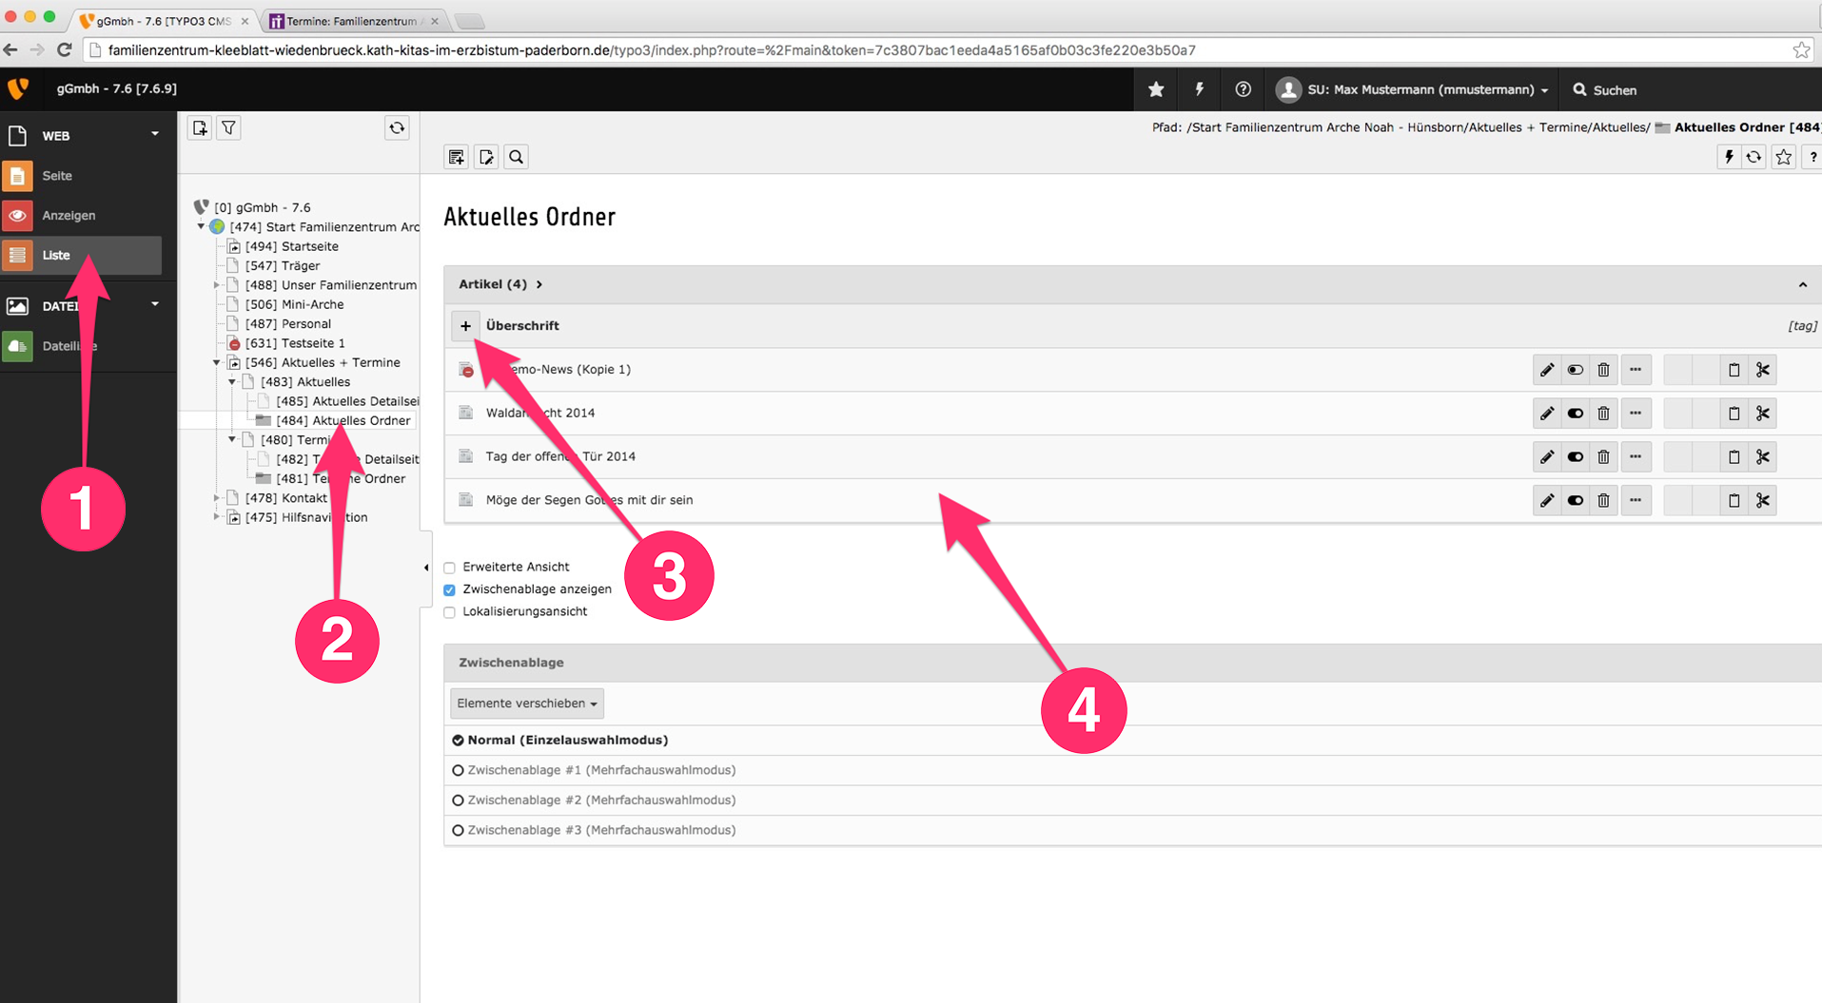1822x1003 pixels.
Task: Collapse the Artikel table with the chevron
Action: [x=1802, y=284]
